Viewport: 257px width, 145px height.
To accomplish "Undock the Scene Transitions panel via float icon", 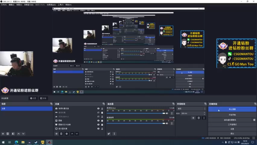I will (205, 104).
